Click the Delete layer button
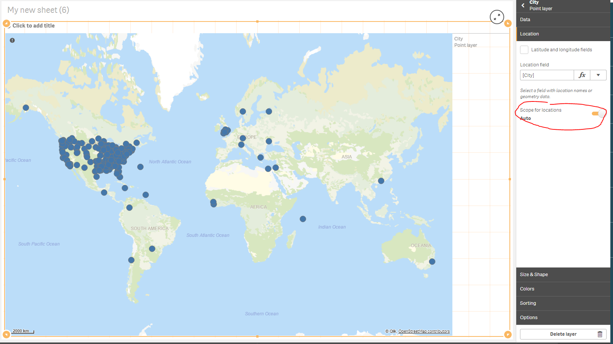Image resolution: width=613 pixels, height=344 pixels. [563, 334]
